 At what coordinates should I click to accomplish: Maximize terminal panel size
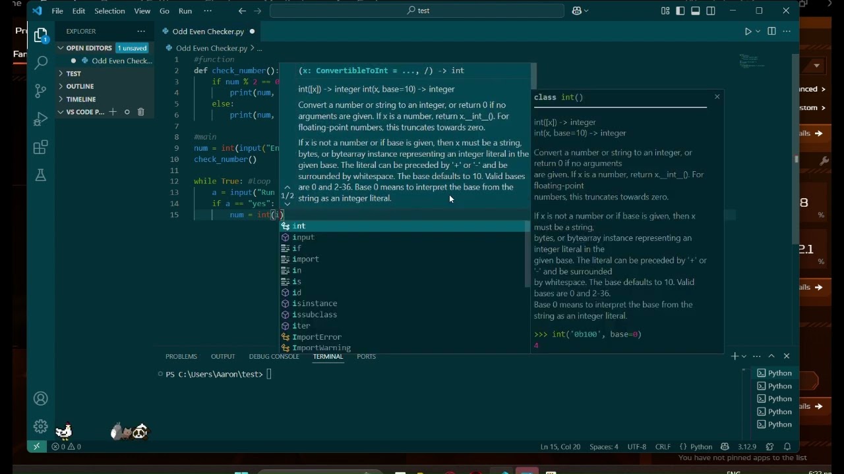point(771,356)
